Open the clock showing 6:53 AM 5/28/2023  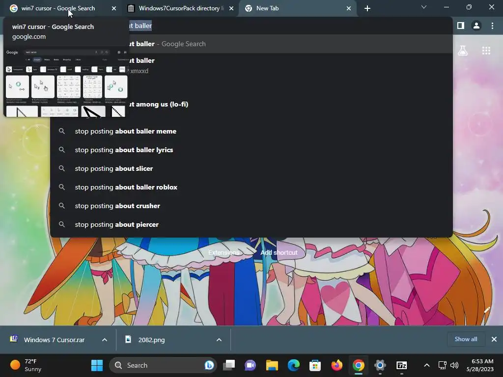479,365
